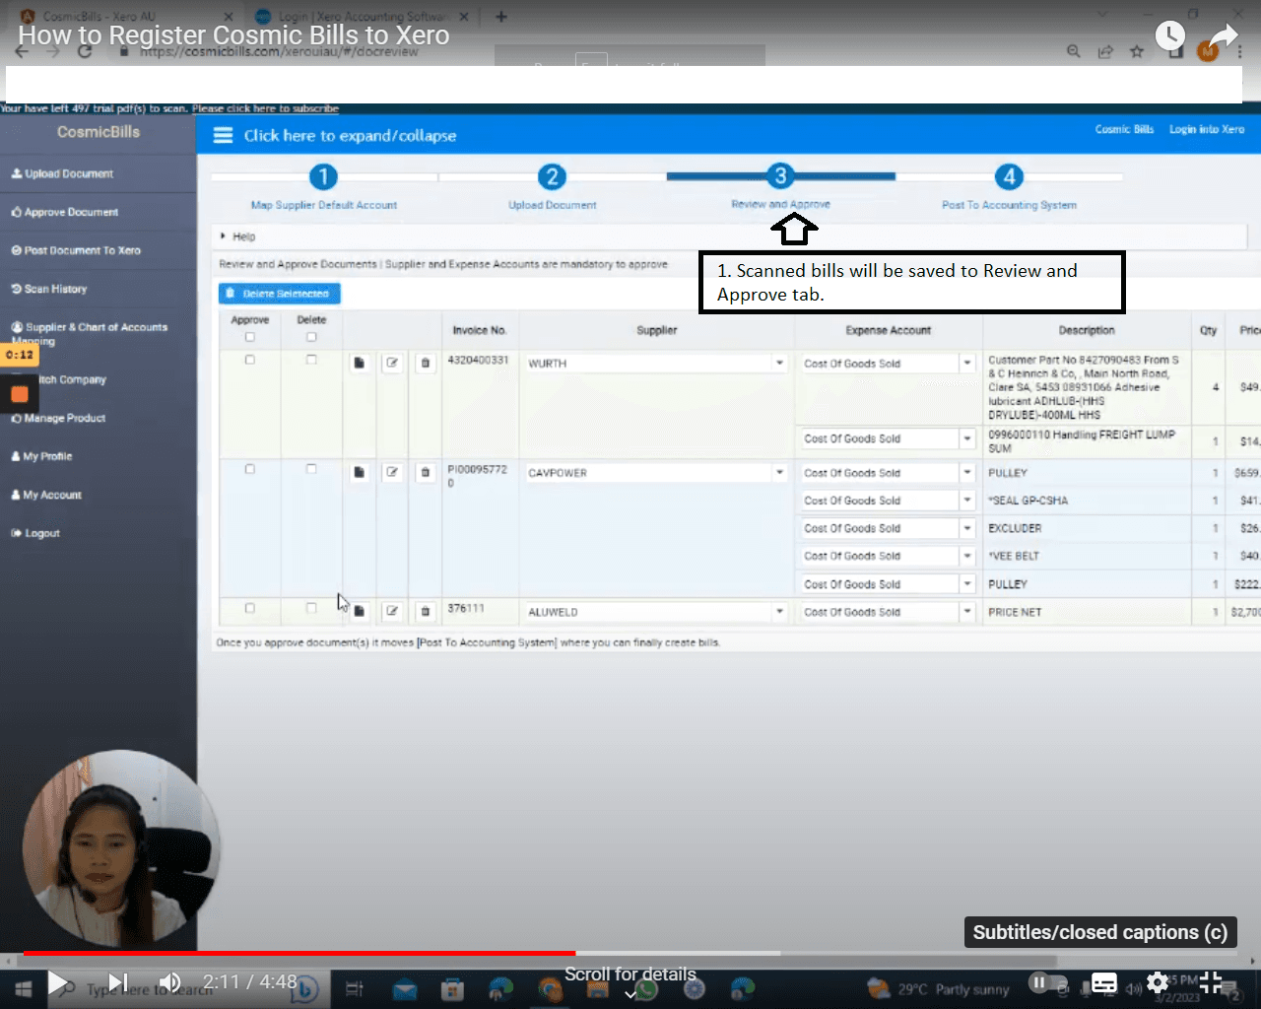Screen dimensions: 1261x1009
Task: Click the Watch later clock icon on the video
Action: 1170,36
